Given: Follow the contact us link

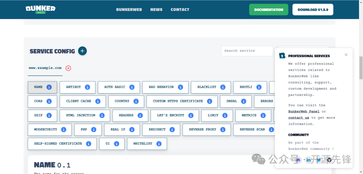Looking at the screenshot, I should click(x=299, y=118).
